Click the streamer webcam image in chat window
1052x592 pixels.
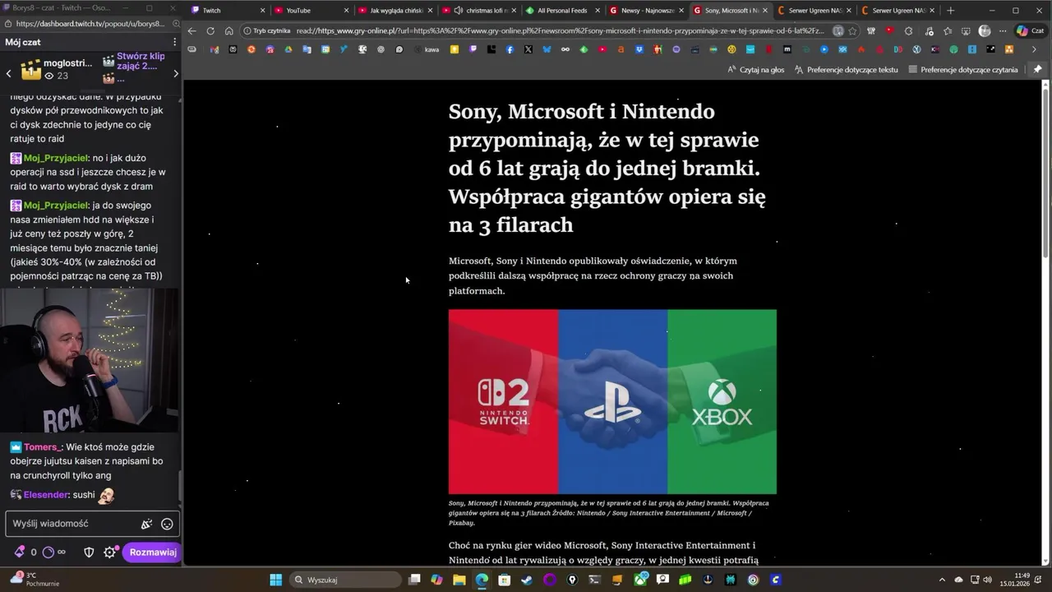point(89,361)
